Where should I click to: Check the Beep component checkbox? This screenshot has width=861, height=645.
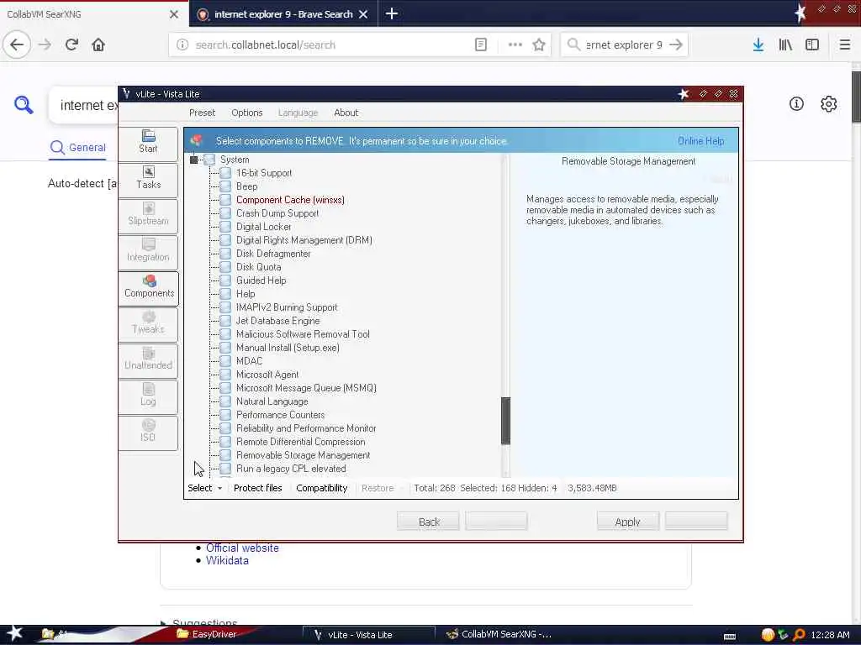(225, 186)
